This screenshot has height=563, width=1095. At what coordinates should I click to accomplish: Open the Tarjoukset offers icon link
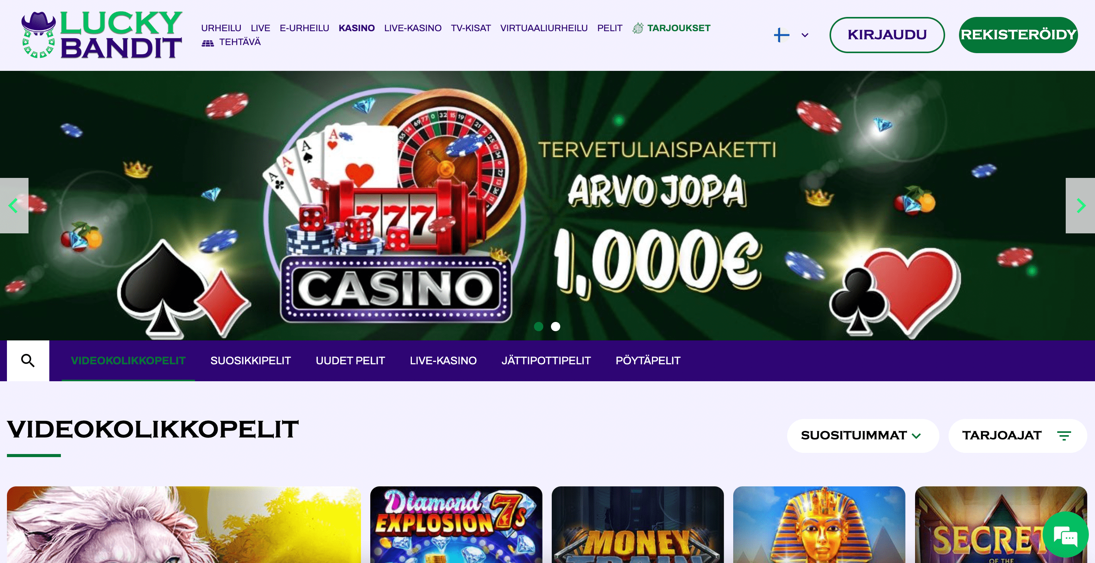click(x=638, y=28)
